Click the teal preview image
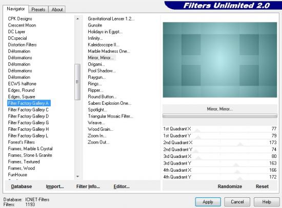Screen dimensions: 282x208 (x=220, y=60)
